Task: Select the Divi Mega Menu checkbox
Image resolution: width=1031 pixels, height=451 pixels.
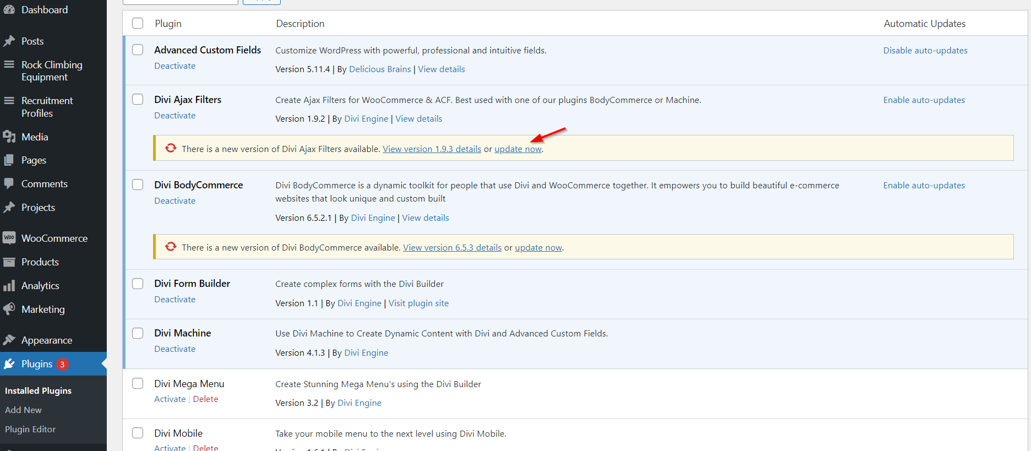Action: (x=138, y=384)
